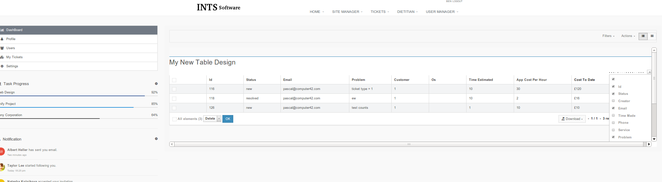Switch to grid view layout icon

[652, 36]
